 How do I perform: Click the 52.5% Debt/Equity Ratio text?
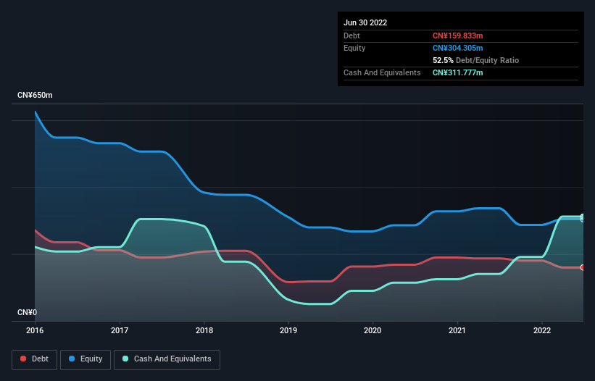click(x=476, y=60)
